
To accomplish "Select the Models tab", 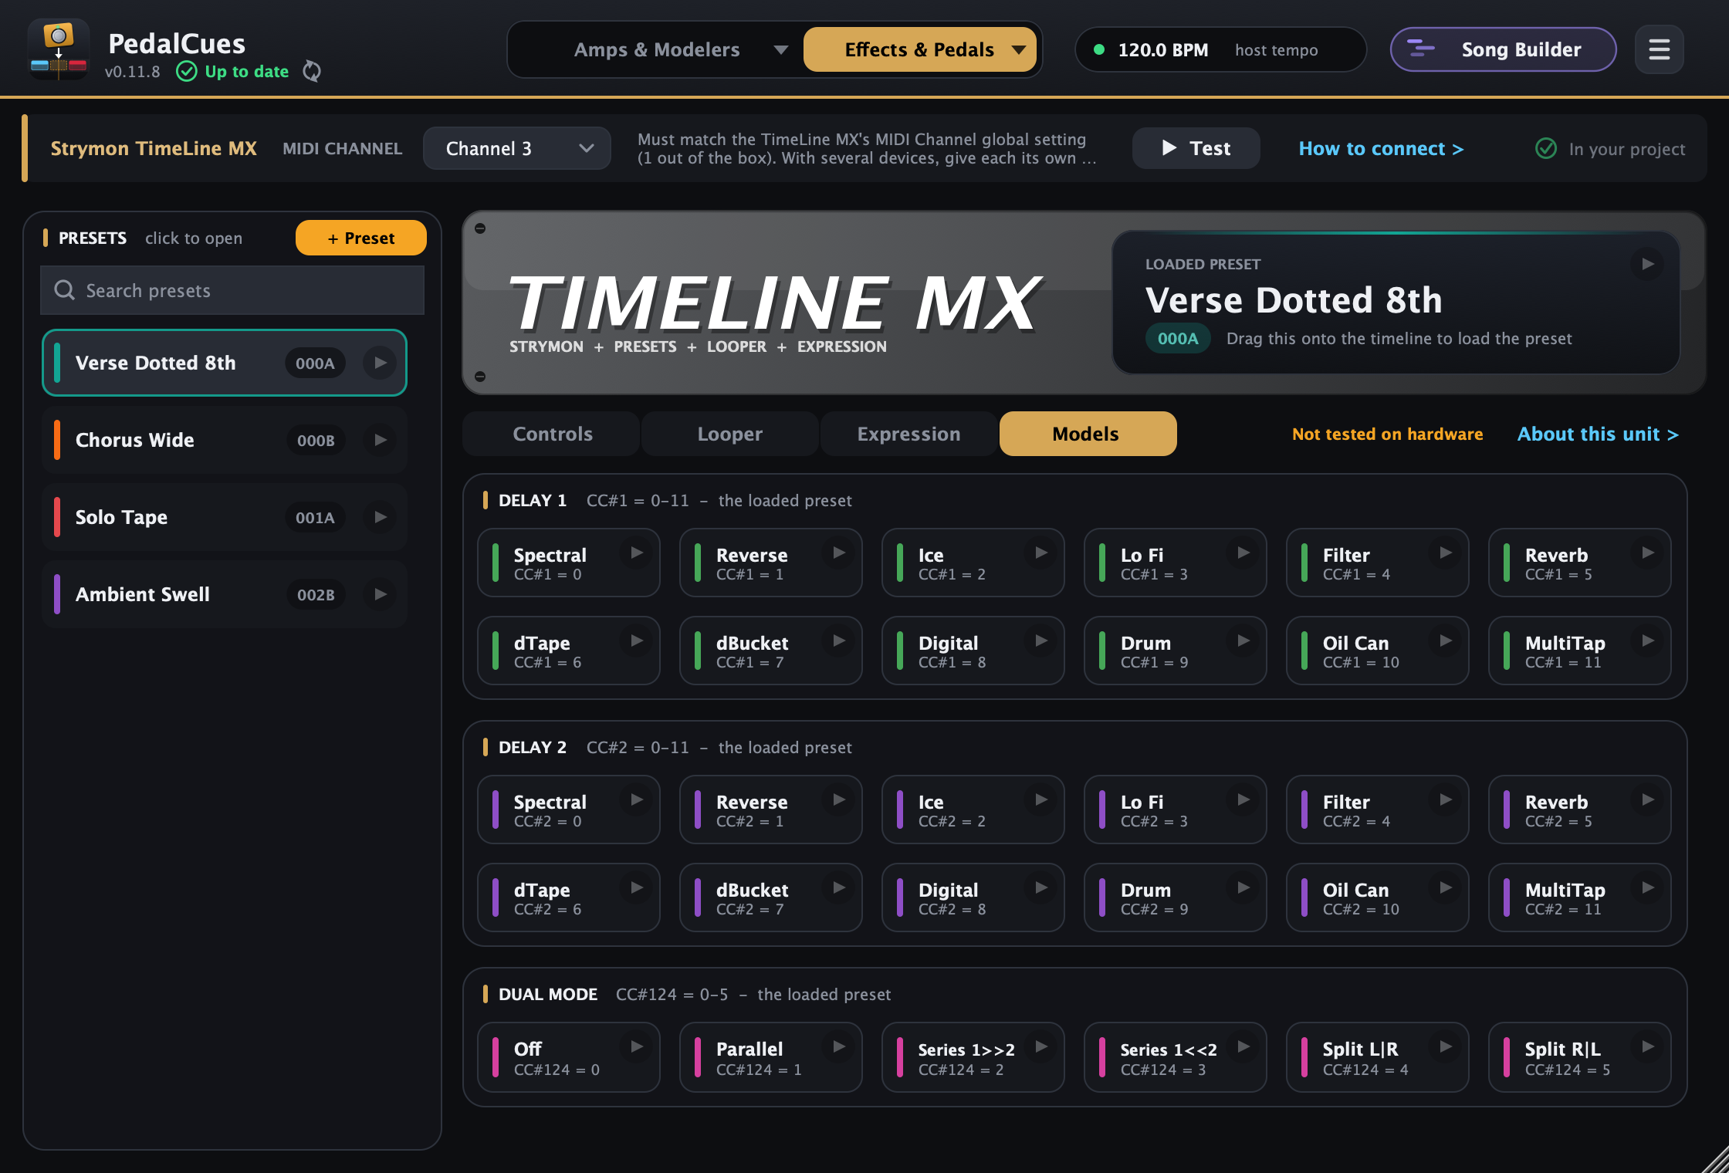I will click(x=1088, y=434).
